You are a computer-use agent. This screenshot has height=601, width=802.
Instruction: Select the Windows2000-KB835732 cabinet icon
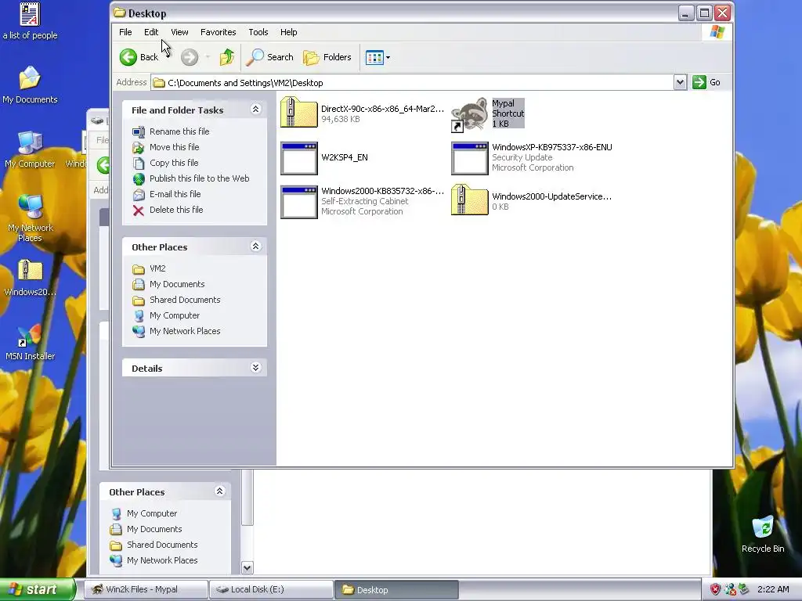pos(298,202)
